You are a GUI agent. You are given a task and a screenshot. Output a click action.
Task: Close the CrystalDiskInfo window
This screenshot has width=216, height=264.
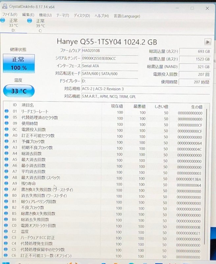coord(207,8)
